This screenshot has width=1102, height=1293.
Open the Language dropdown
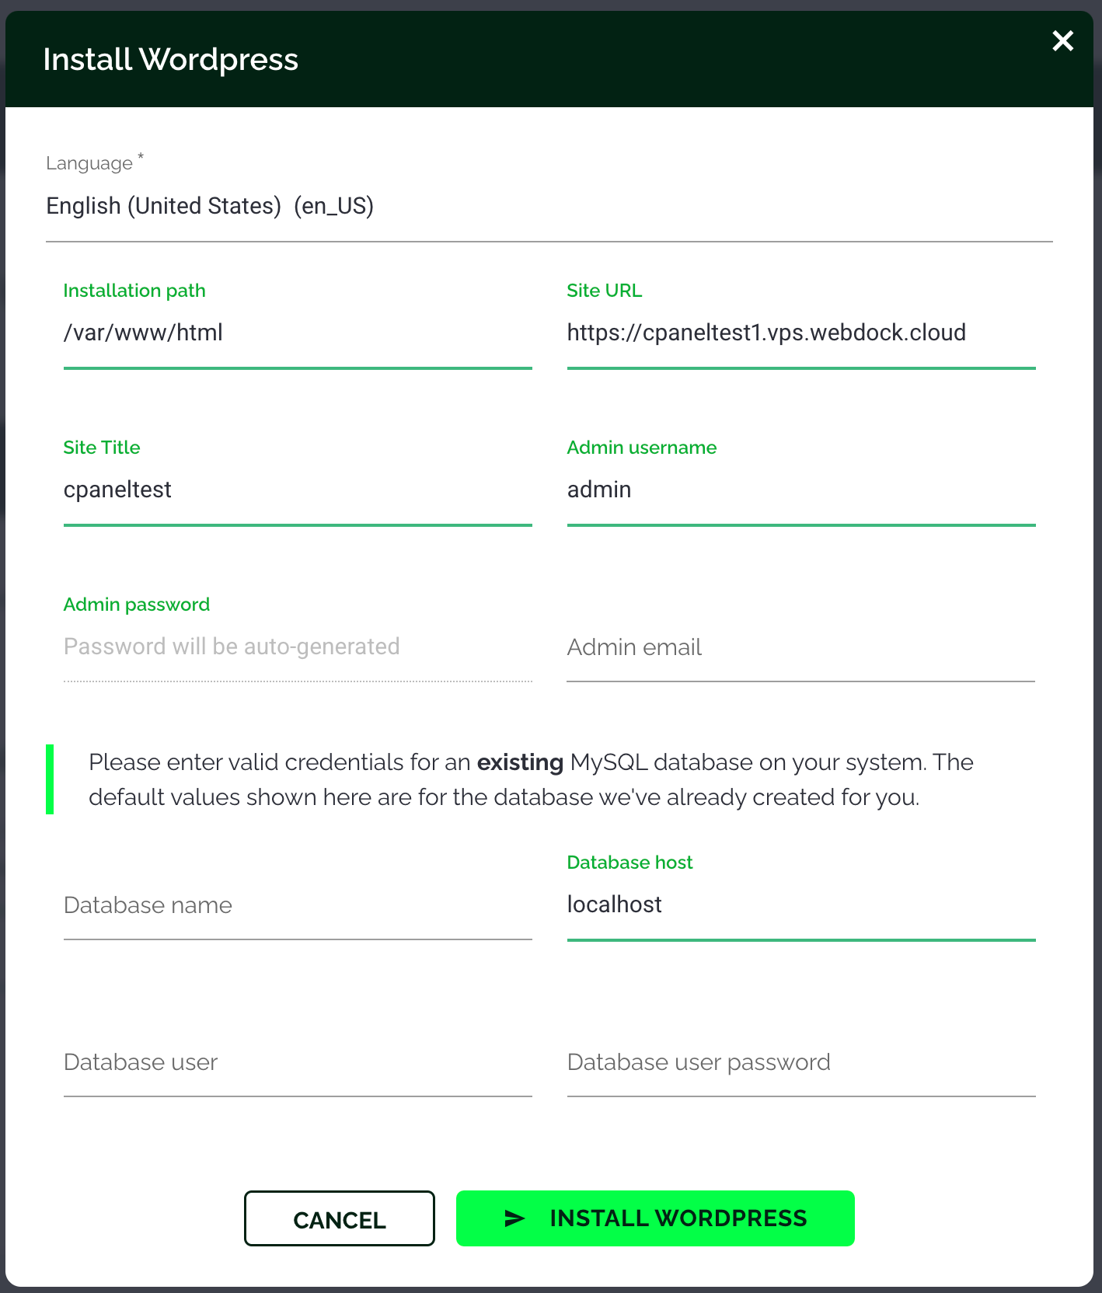click(549, 207)
